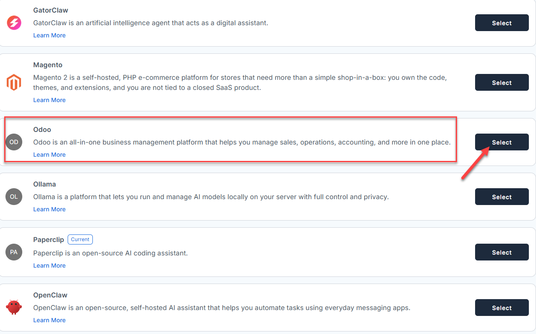Select Paperclip again
Image resolution: width=536 pixels, height=334 pixels.
(x=502, y=252)
